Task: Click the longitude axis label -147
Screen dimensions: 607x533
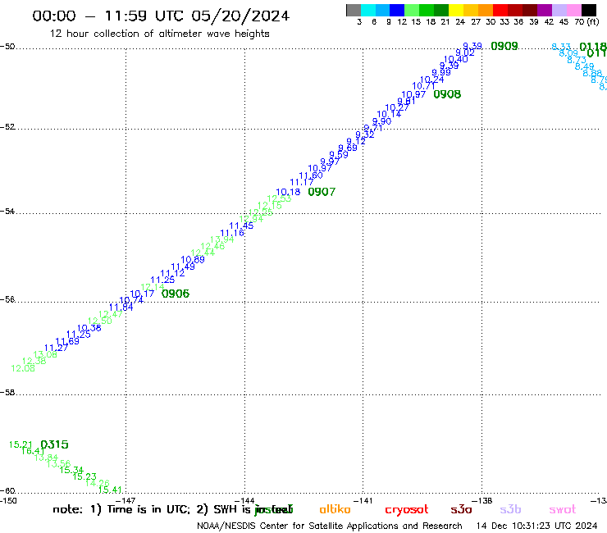Action: coord(126,500)
